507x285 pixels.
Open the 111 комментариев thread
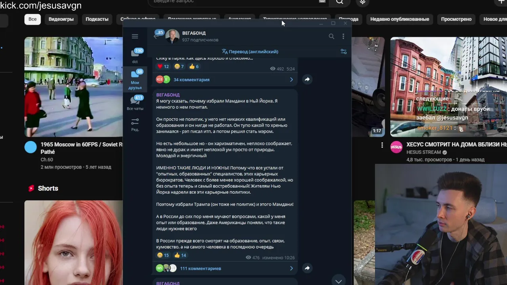coord(200,268)
